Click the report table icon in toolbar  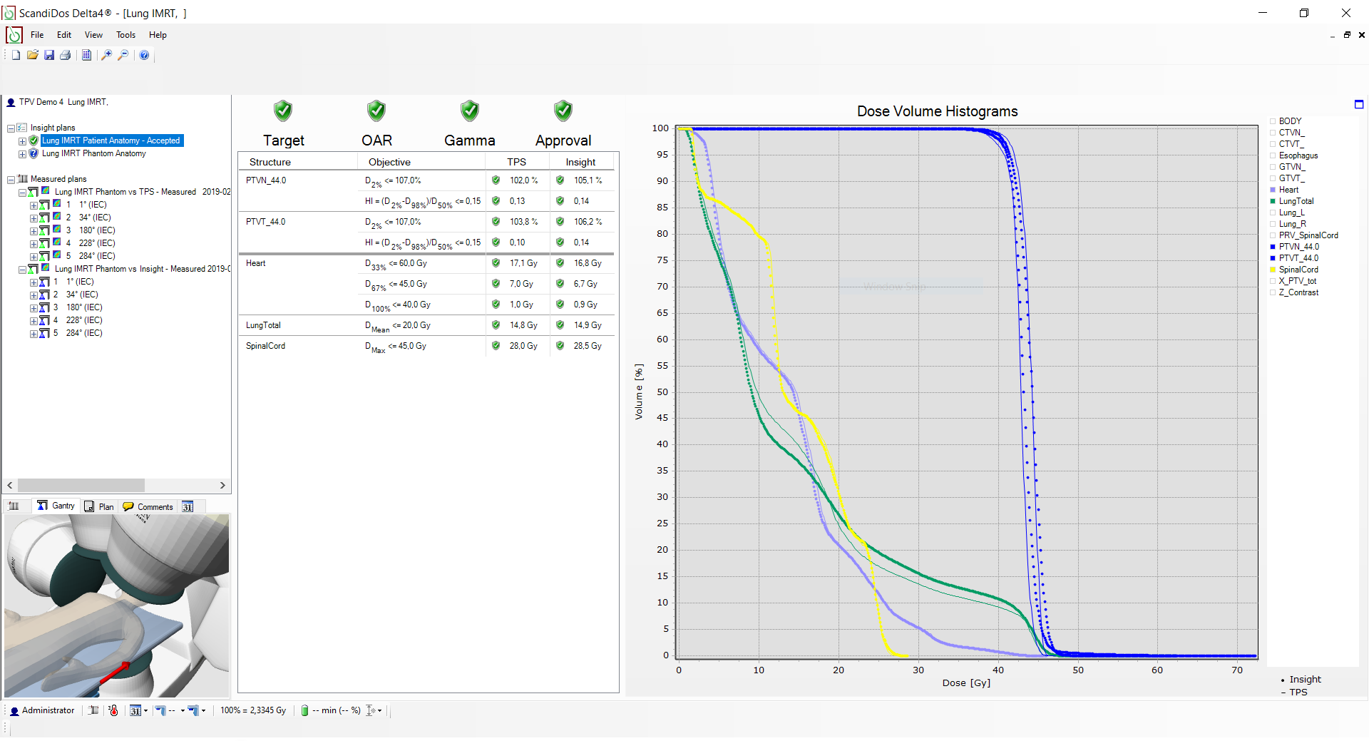pos(86,55)
